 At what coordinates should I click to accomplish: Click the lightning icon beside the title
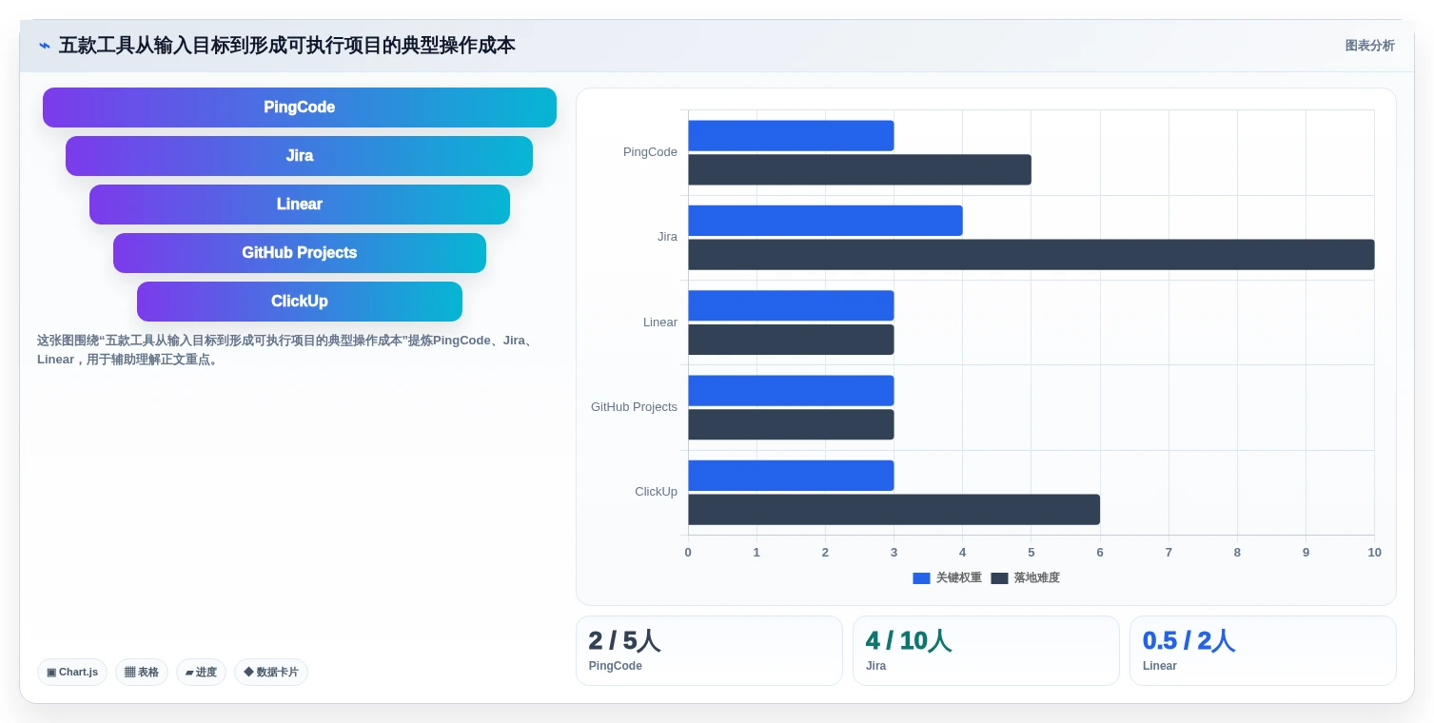pos(44,46)
